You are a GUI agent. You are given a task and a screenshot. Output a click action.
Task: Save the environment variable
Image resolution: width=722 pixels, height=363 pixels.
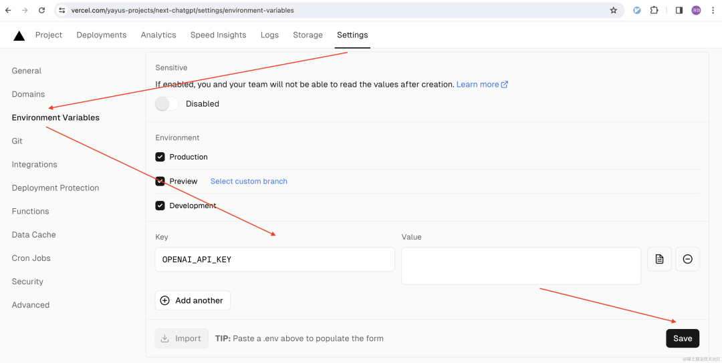pos(683,339)
